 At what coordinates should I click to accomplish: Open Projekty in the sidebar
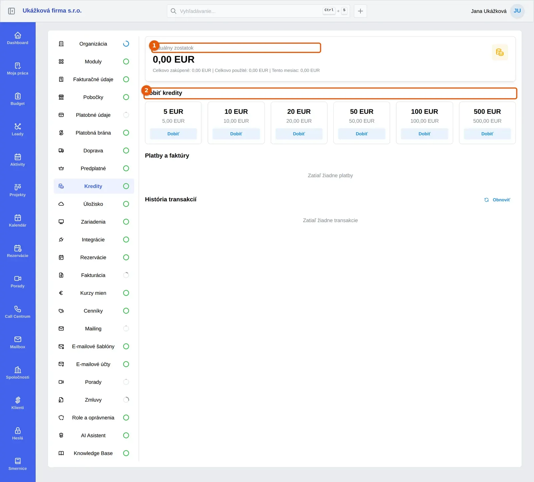click(x=18, y=190)
